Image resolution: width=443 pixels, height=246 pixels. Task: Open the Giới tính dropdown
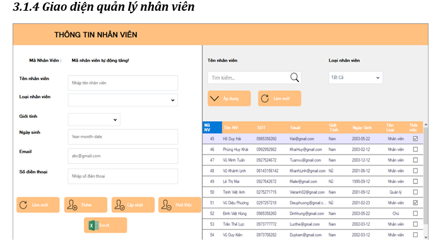pos(94,119)
